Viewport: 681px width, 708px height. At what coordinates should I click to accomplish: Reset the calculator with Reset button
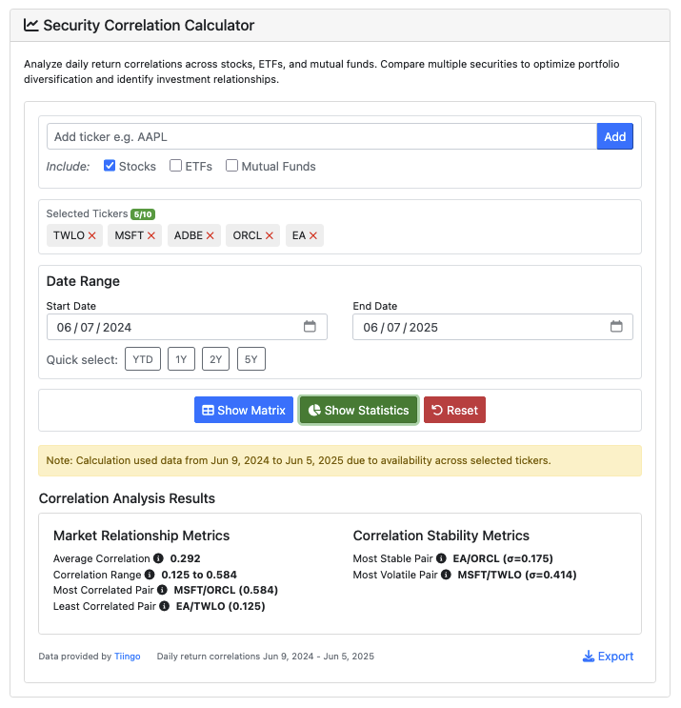(x=454, y=410)
